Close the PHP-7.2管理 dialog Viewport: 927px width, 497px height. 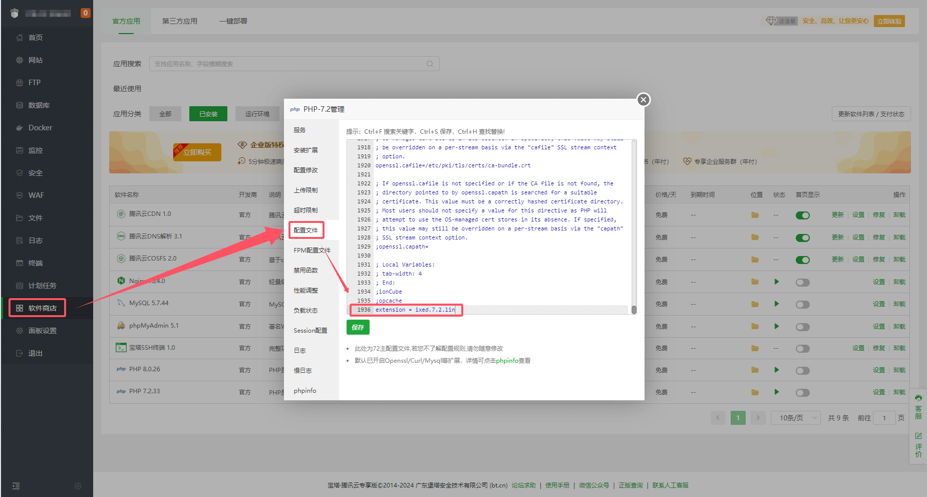pos(644,100)
